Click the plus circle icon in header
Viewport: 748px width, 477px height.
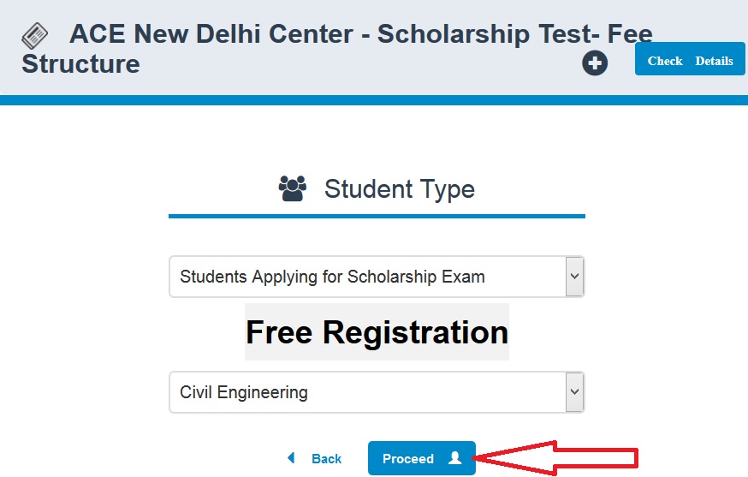point(595,63)
